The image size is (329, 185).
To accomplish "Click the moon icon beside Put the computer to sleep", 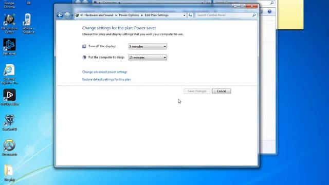I will coord(84,57).
